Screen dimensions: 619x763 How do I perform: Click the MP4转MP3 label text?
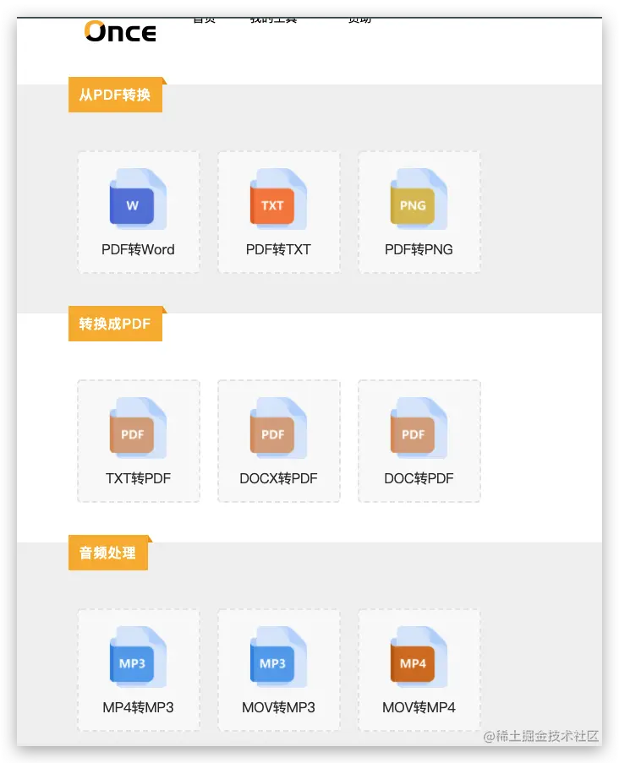[139, 707]
